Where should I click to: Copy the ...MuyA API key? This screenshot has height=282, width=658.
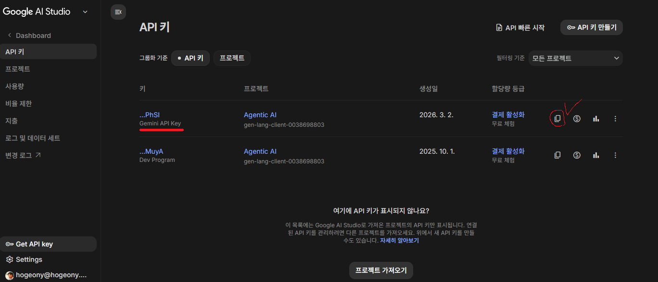pos(557,155)
